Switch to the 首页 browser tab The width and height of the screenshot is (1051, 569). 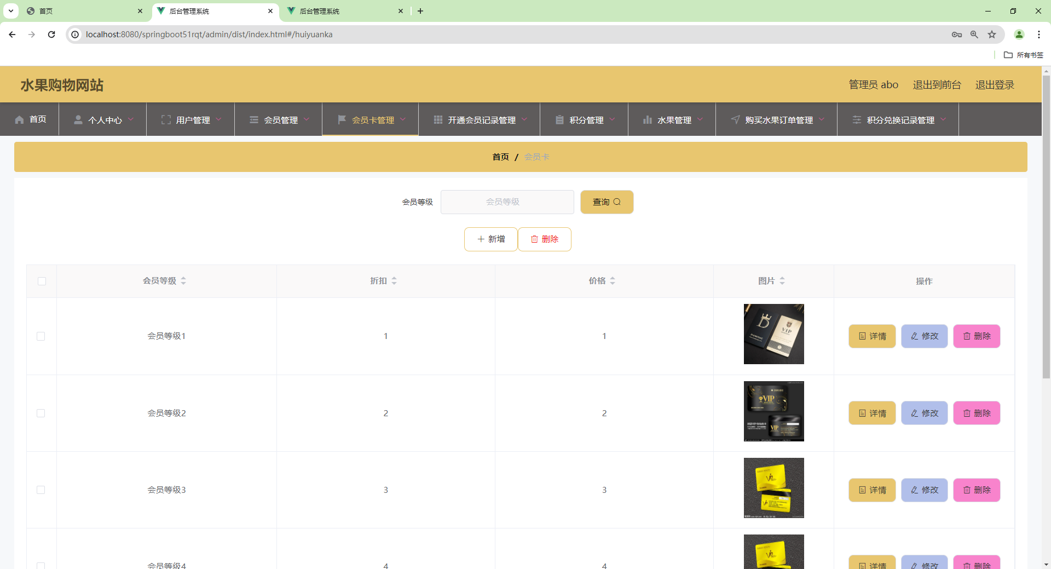66,11
